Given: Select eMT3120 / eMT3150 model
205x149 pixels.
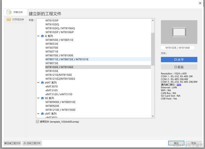Looking at the screenshot, I should (59, 94).
